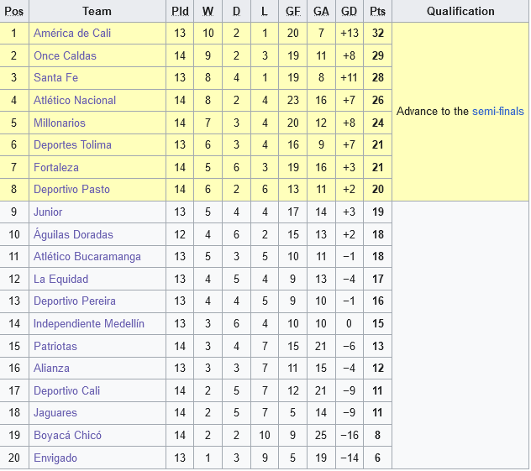Select the Independiente Medellín link
Viewport: 531px width, 471px height.
pos(89,323)
